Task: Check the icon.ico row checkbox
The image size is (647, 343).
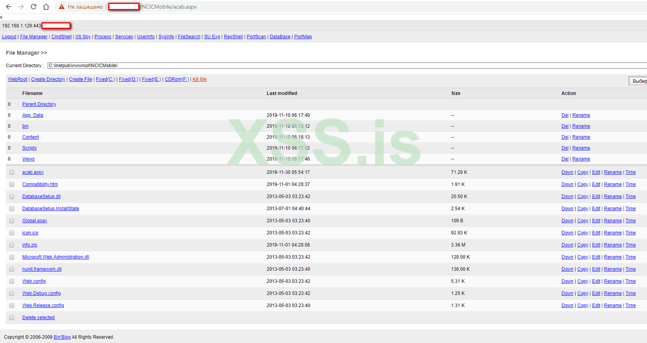Action: 12,233
